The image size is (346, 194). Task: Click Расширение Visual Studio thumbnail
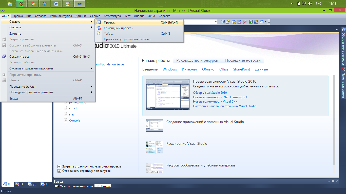(x=155, y=147)
